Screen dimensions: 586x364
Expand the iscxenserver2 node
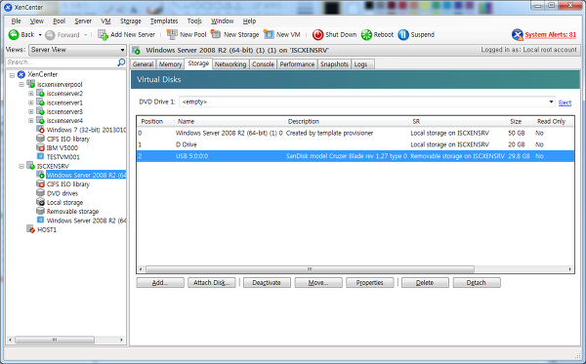pyautogui.click(x=31, y=94)
